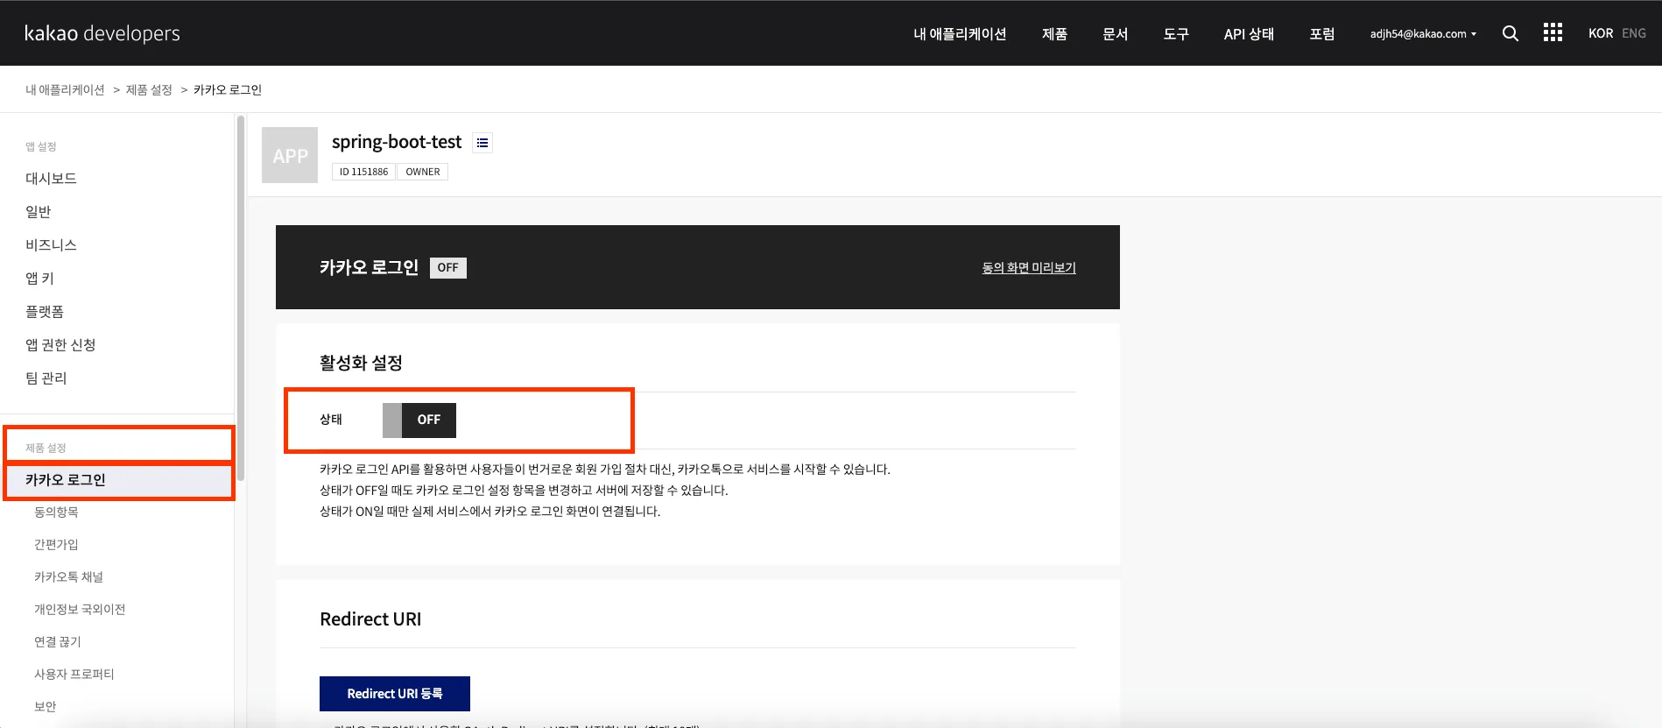
Task: Expand the adjh54@kakao.com account dropdown
Action: pyautogui.click(x=1423, y=34)
